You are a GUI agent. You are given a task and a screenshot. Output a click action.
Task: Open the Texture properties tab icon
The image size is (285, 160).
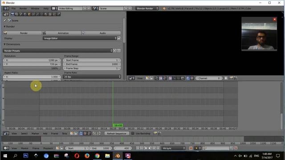[50, 14]
